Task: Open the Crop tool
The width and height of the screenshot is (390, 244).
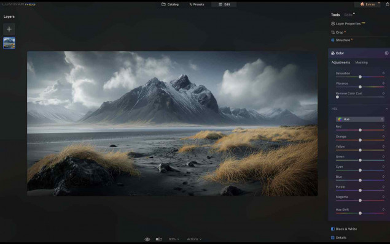Action: click(338, 32)
